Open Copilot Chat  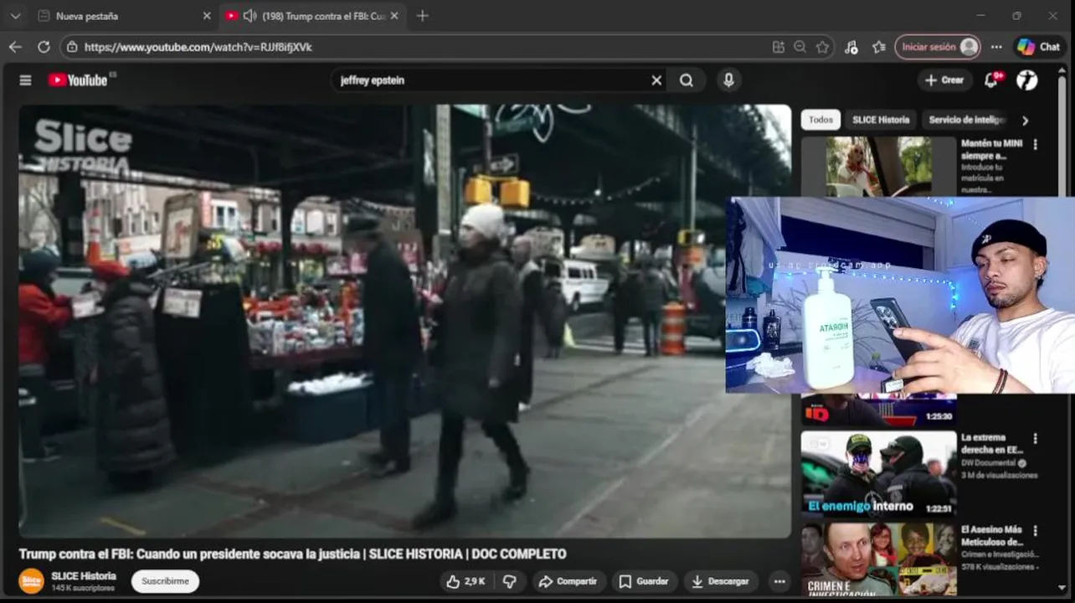pyautogui.click(x=1039, y=47)
